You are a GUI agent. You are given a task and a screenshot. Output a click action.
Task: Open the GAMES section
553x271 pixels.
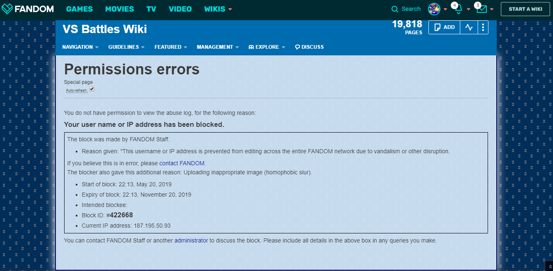[79, 9]
